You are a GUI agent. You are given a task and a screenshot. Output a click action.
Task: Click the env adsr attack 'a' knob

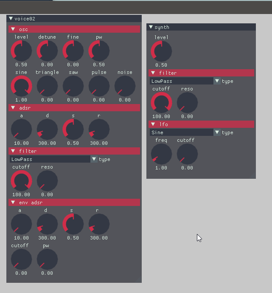pyautogui.click(x=21, y=224)
